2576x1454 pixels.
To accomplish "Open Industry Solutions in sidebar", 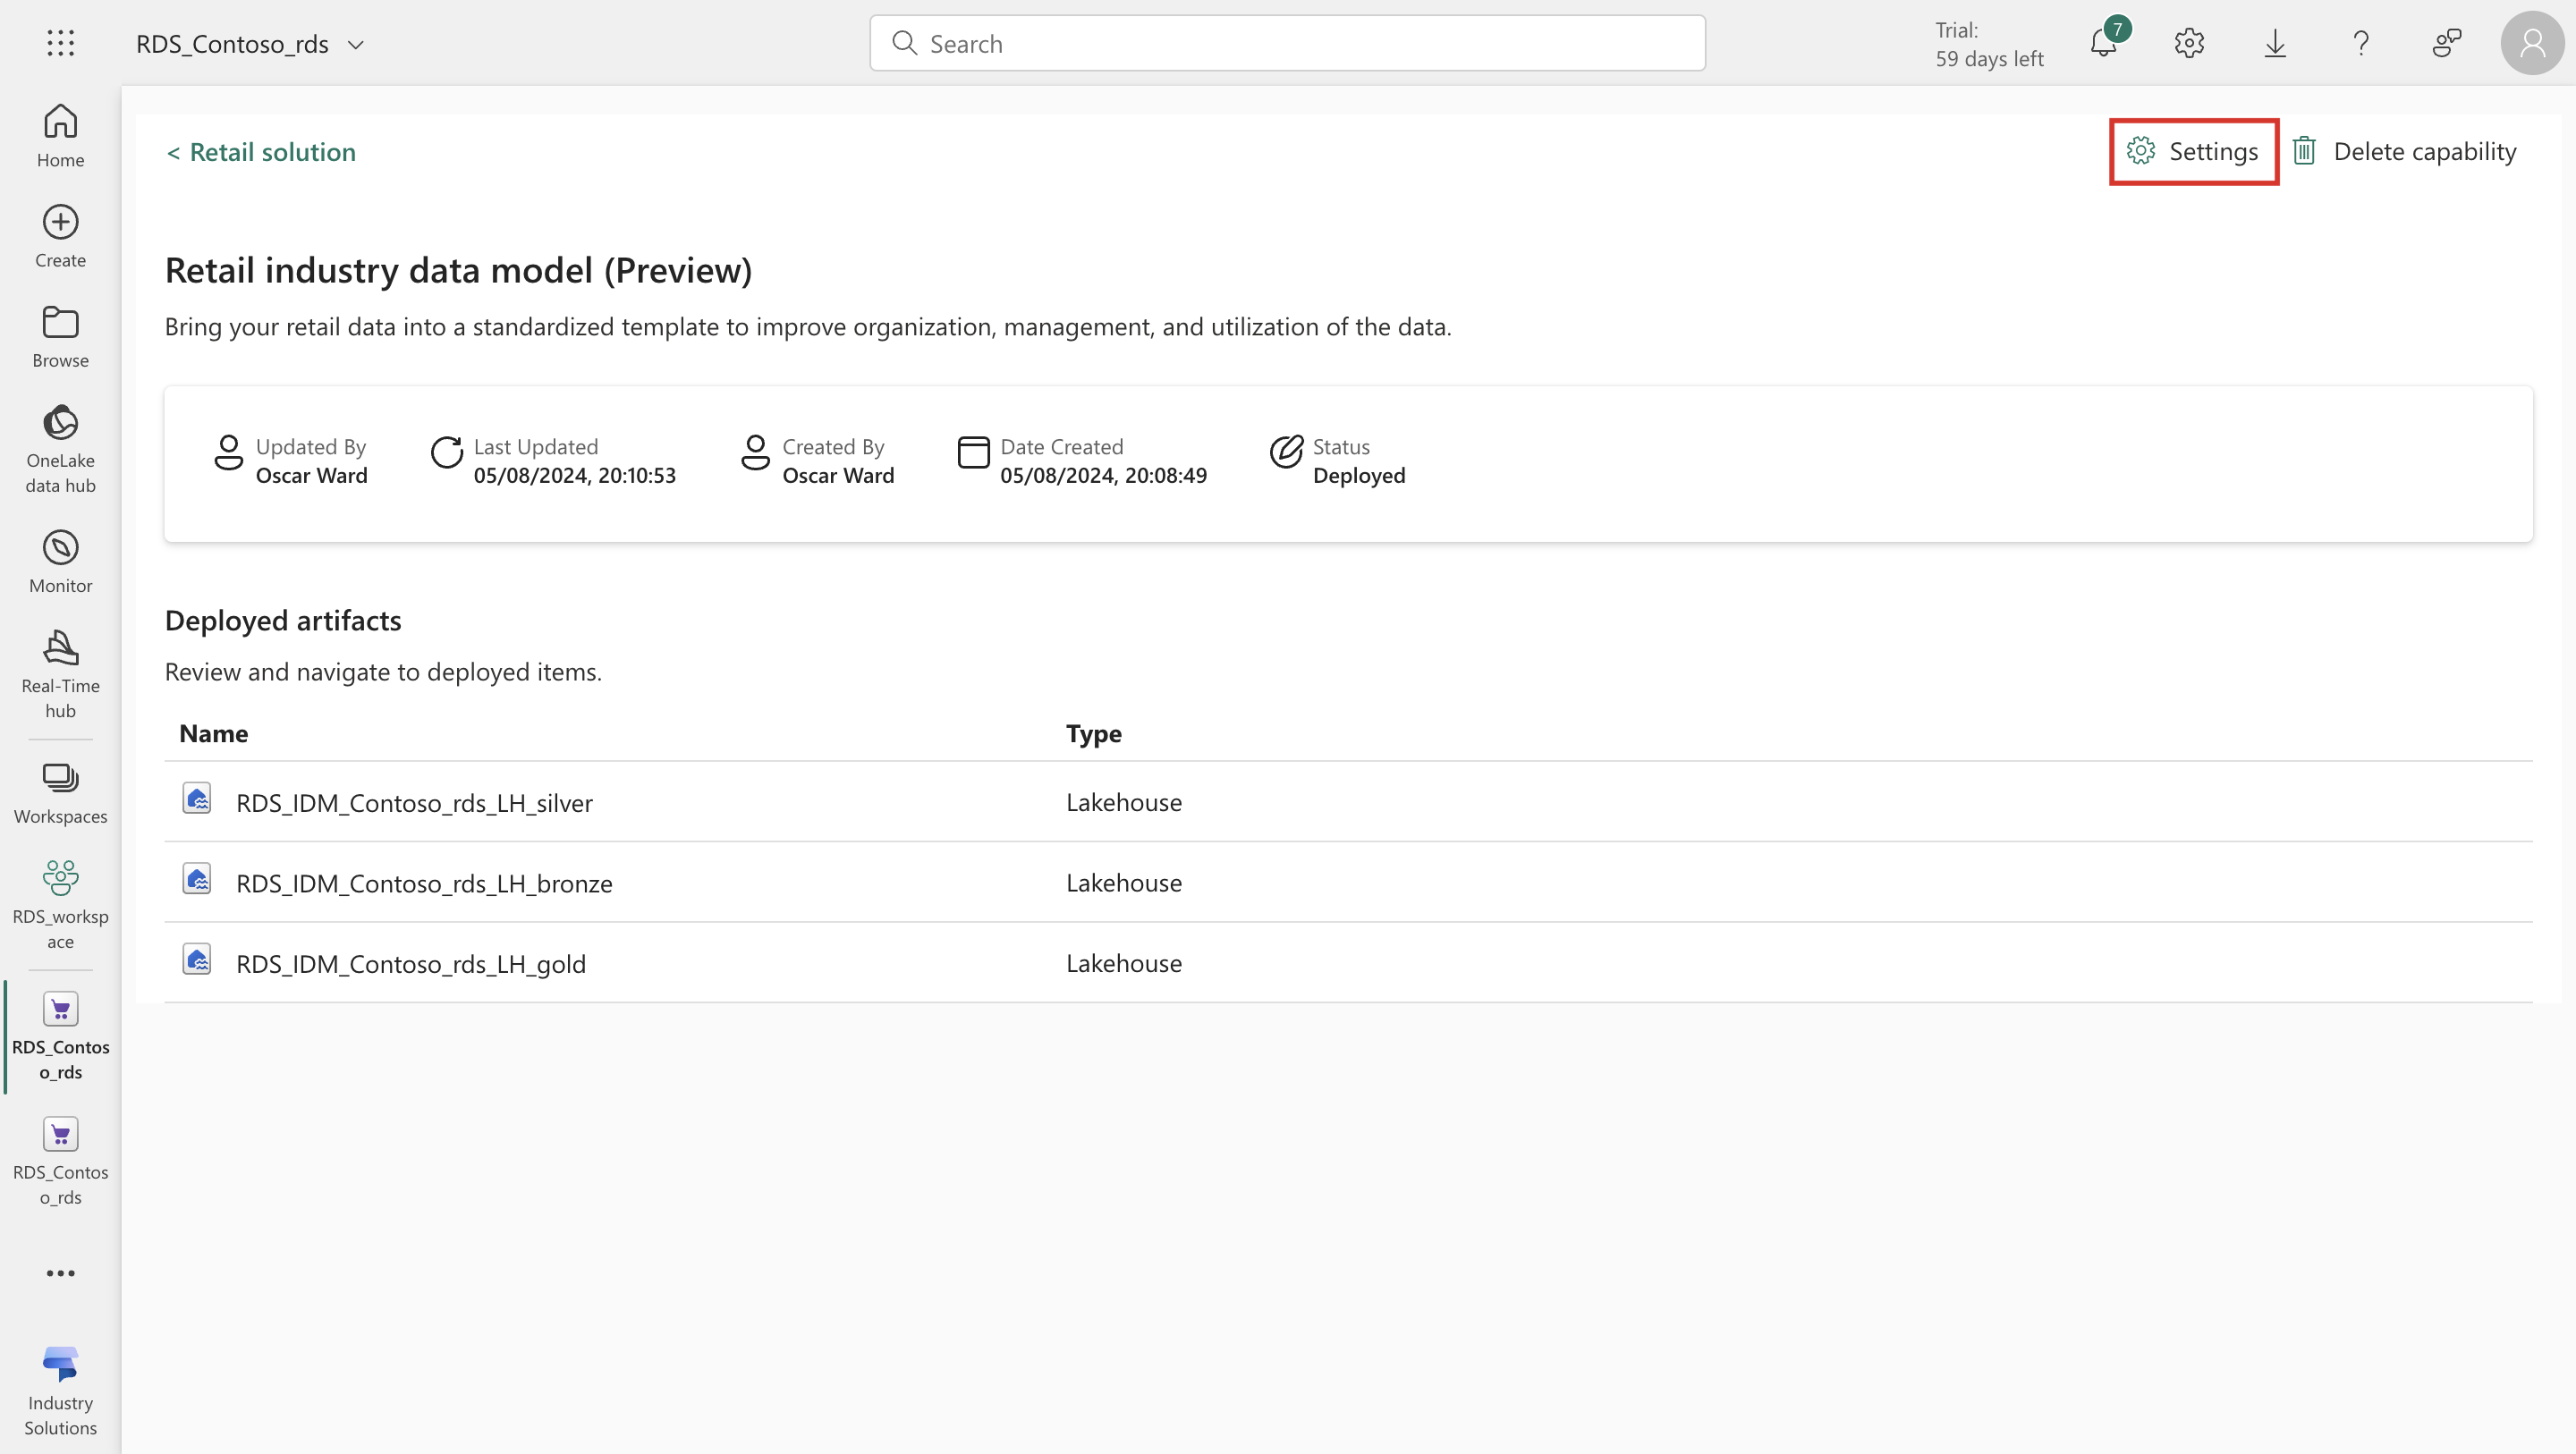I will pos(60,1391).
